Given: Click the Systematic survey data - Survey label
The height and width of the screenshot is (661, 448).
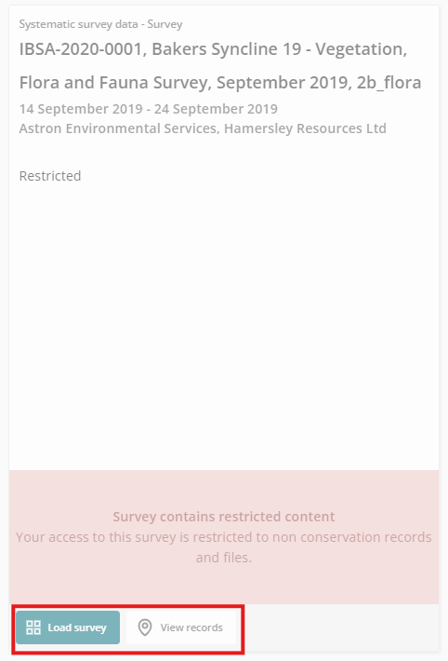Looking at the screenshot, I should point(100,24).
